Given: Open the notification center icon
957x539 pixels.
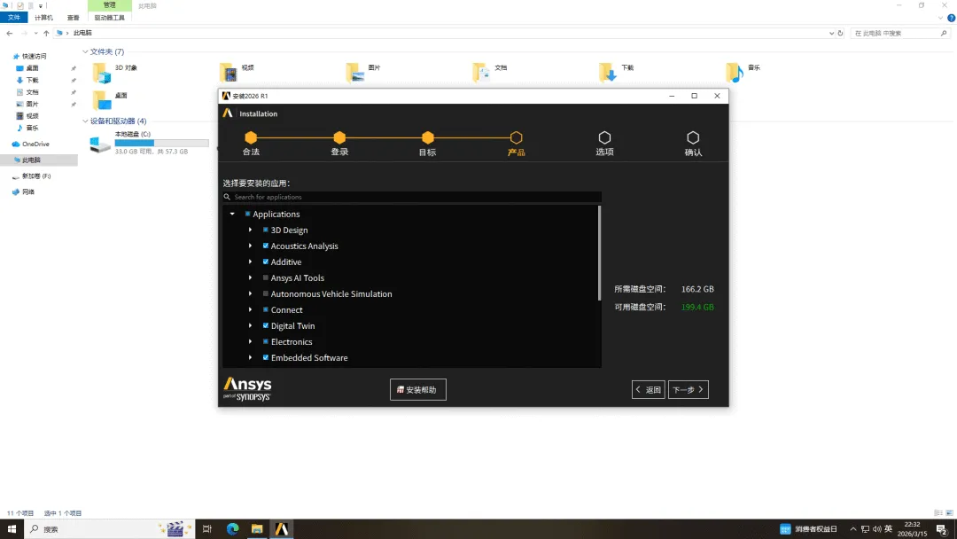Looking at the screenshot, I should pos(942,528).
